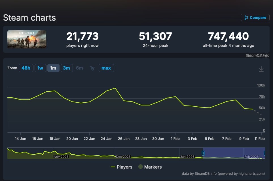Toggle the Markers series in legend
Screen dimensions: 273x181
150,167
